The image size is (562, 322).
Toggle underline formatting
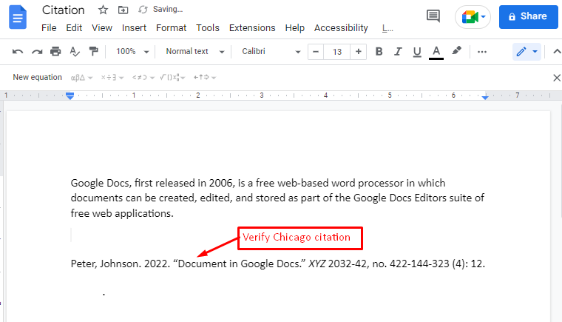point(417,52)
